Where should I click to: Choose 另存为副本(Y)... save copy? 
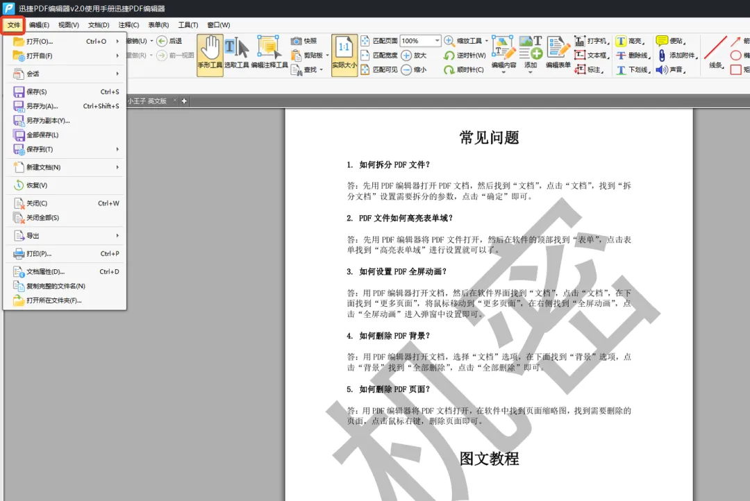pos(65,121)
